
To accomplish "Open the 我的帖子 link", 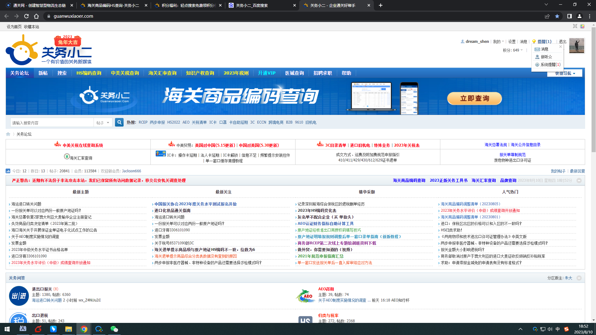I will point(558,171).
